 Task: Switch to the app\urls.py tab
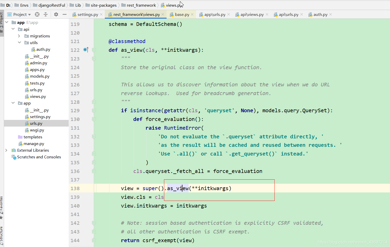(x=215, y=15)
